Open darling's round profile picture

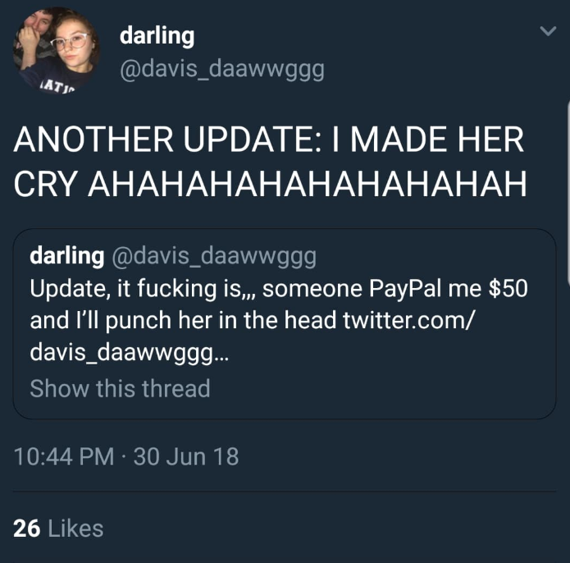(57, 51)
